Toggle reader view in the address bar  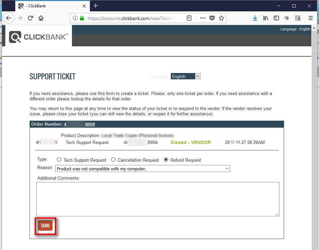tap(189, 18)
